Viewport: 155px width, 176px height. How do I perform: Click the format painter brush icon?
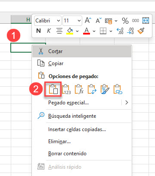pos(141,31)
